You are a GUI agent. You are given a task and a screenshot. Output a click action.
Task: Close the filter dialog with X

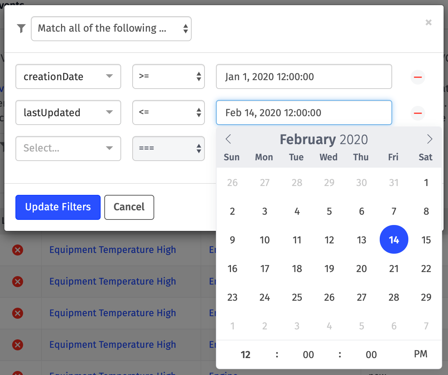coord(429,22)
